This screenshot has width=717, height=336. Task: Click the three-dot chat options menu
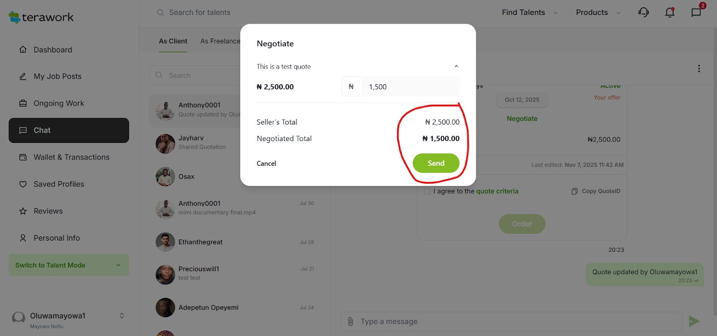tap(699, 69)
